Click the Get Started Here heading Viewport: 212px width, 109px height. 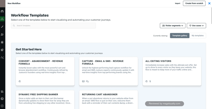[x=29, y=49]
